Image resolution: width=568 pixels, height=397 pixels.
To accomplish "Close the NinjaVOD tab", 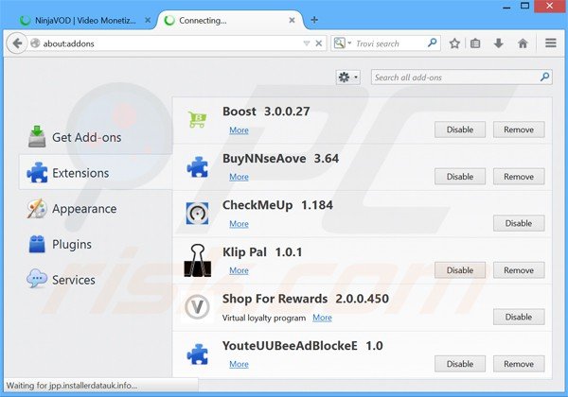I will coord(148,20).
